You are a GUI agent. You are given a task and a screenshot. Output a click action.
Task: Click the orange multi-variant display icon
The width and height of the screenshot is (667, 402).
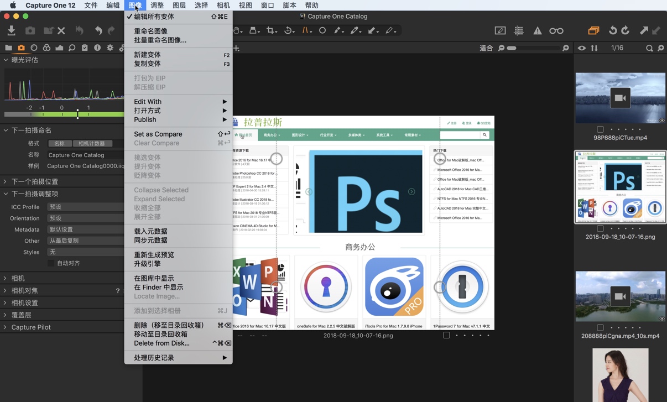pos(593,32)
